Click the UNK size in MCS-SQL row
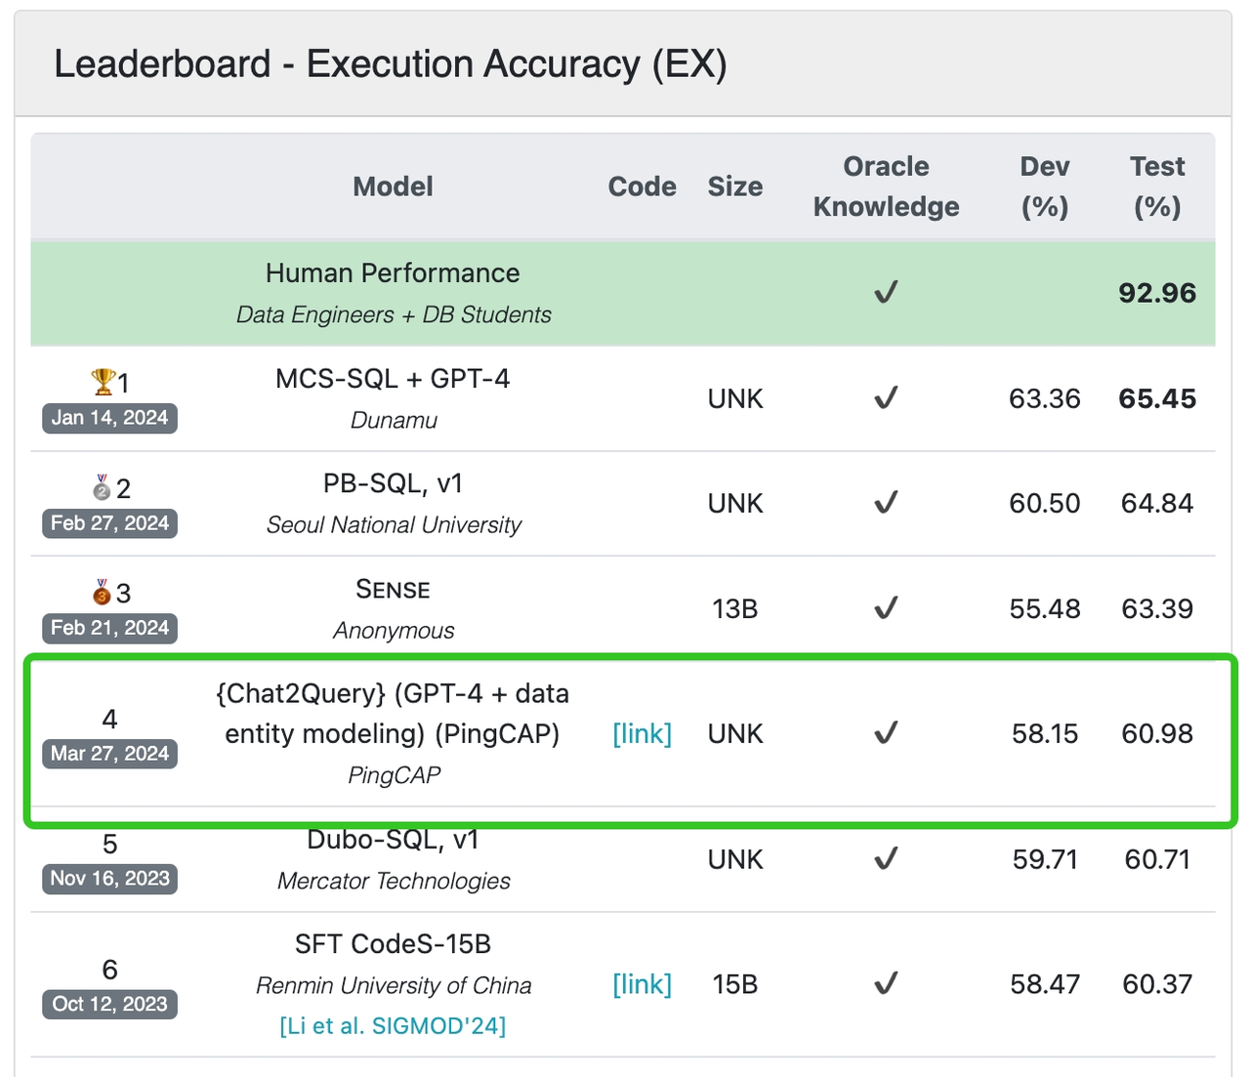 point(735,398)
